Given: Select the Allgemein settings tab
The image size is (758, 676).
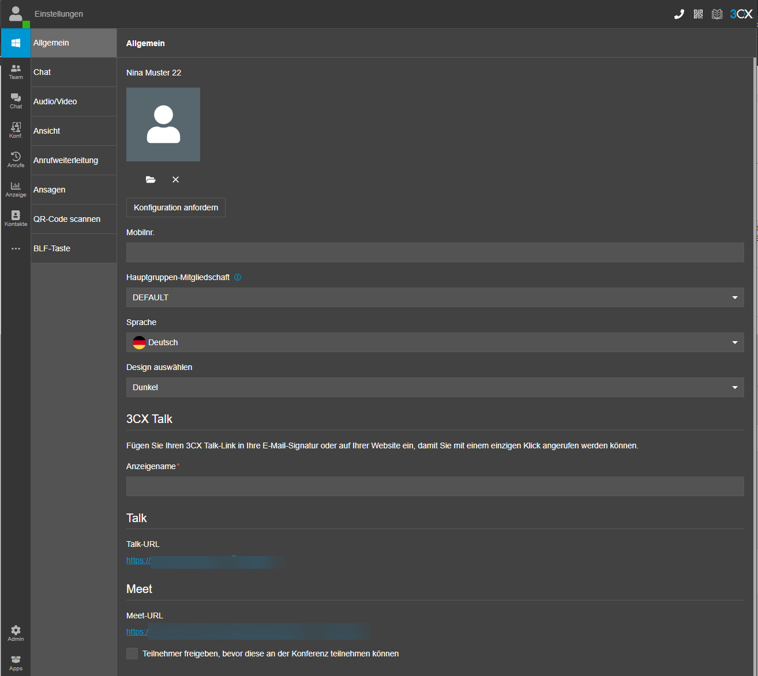Looking at the screenshot, I should [x=74, y=43].
